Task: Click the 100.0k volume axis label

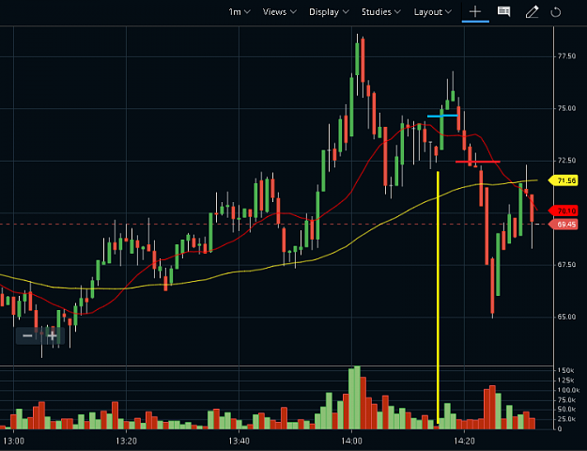Action: [568, 390]
